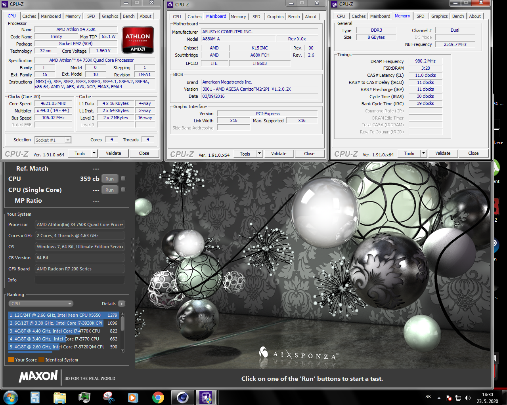Click the Multiplier value x 44.0
Screen dimensions: 507x405
pos(53,110)
